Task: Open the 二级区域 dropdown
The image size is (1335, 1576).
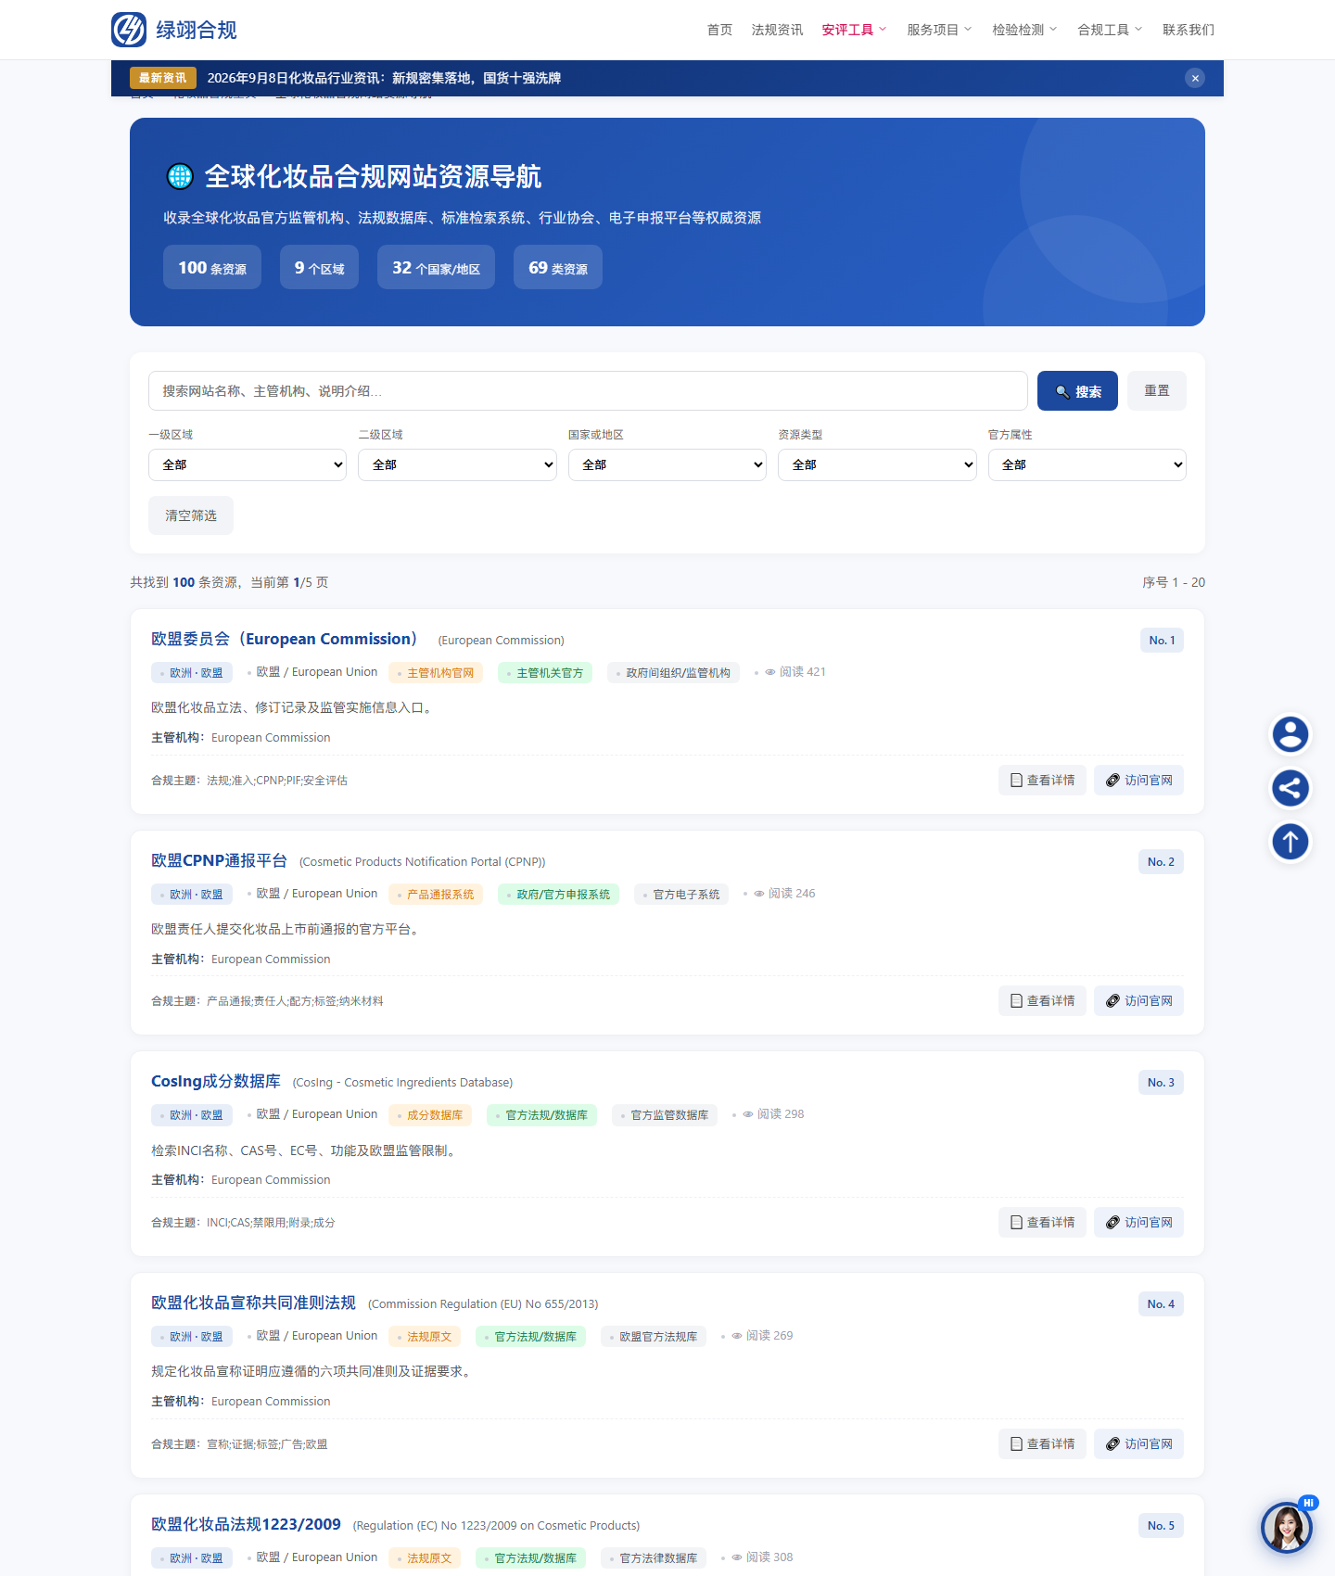Action: point(457,464)
